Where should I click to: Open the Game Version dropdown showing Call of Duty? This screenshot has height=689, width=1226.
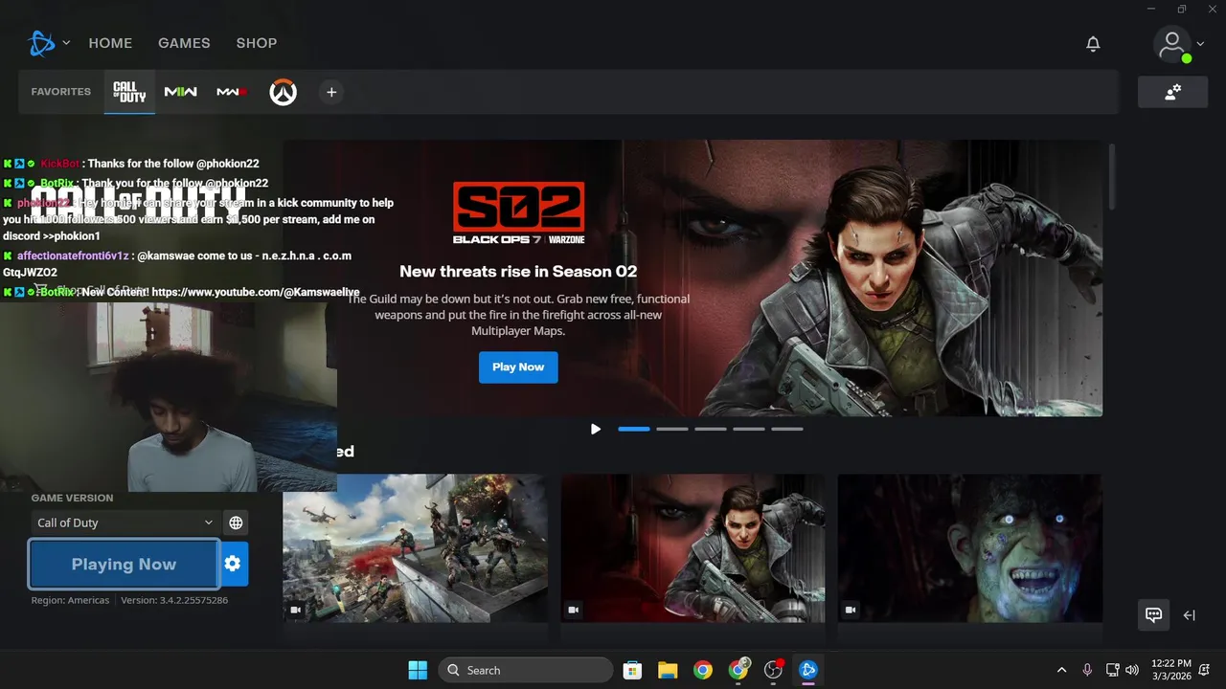click(125, 522)
